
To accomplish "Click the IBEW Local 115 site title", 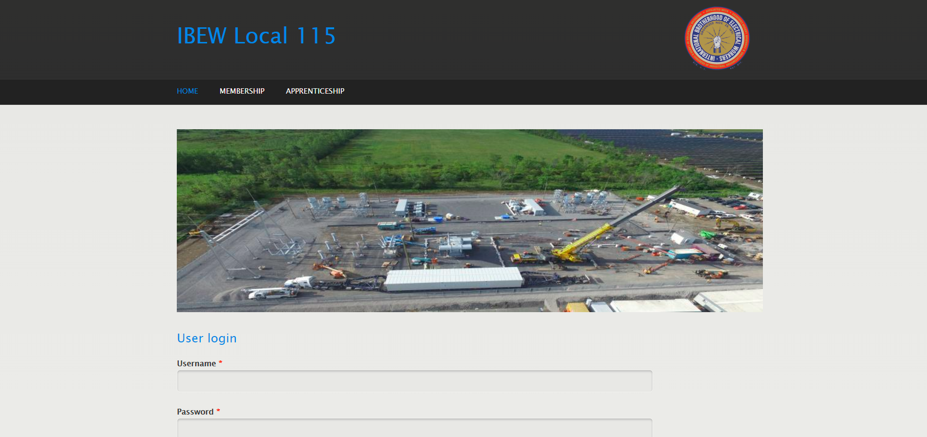I will click(x=256, y=36).
